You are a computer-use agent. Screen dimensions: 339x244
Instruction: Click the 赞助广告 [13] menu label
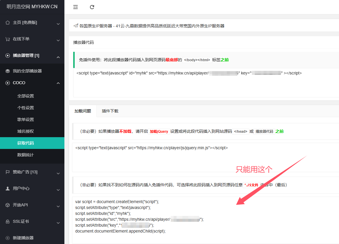tap(25, 172)
